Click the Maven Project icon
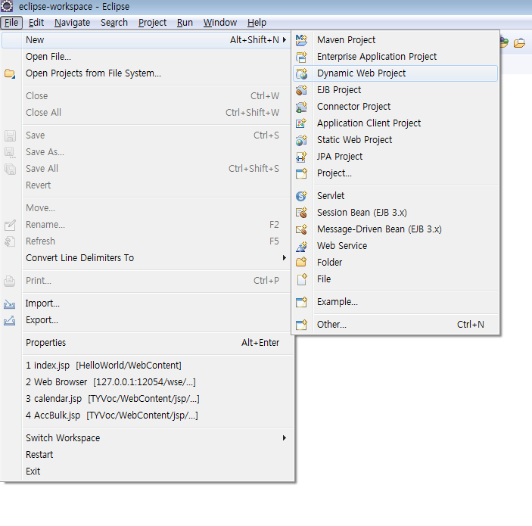 pyautogui.click(x=301, y=40)
